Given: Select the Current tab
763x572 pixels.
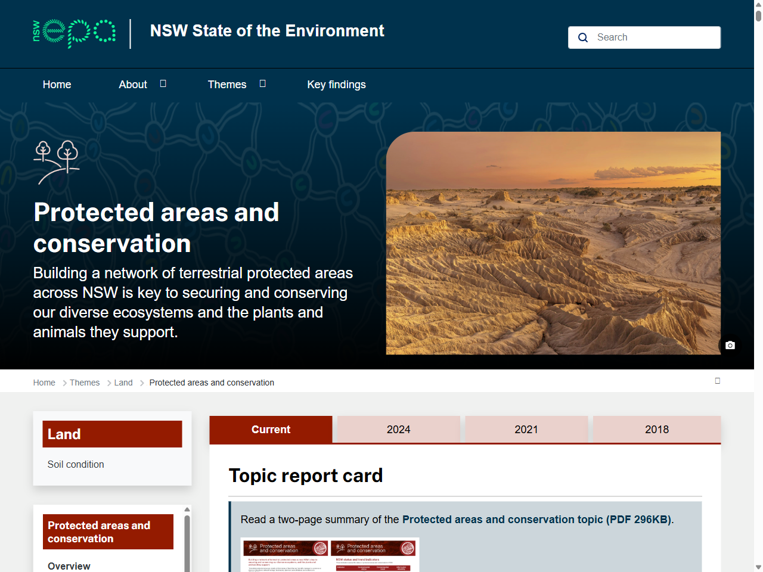Looking at the screenshot, I should tap(271, 429).
